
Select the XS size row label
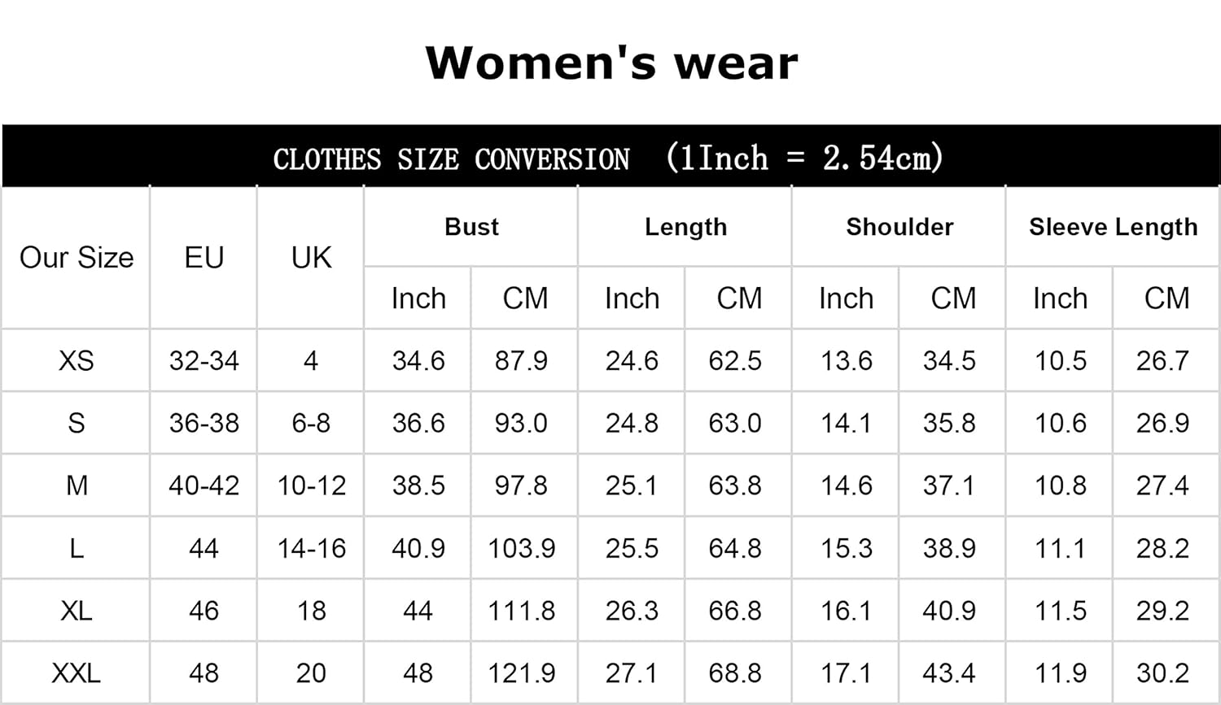pos(77,360)
